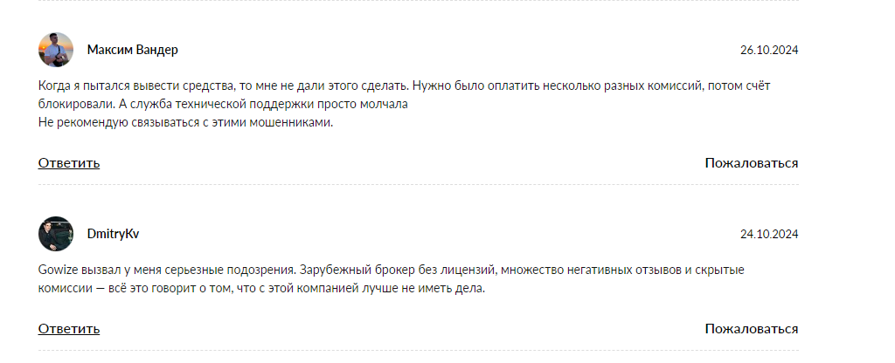
Task: Click the line starting "блокировали. А служба"
Action: pyautogui.click(x=224, y=105)
